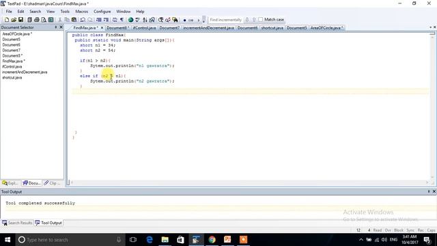Open the Search menu
The width and height of the screenshot is (437, 246).
pos(35,12)
